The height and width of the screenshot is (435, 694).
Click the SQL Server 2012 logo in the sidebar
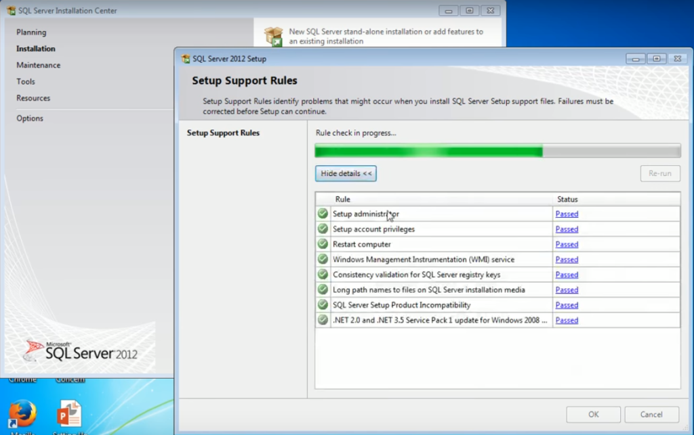point(75,348)
